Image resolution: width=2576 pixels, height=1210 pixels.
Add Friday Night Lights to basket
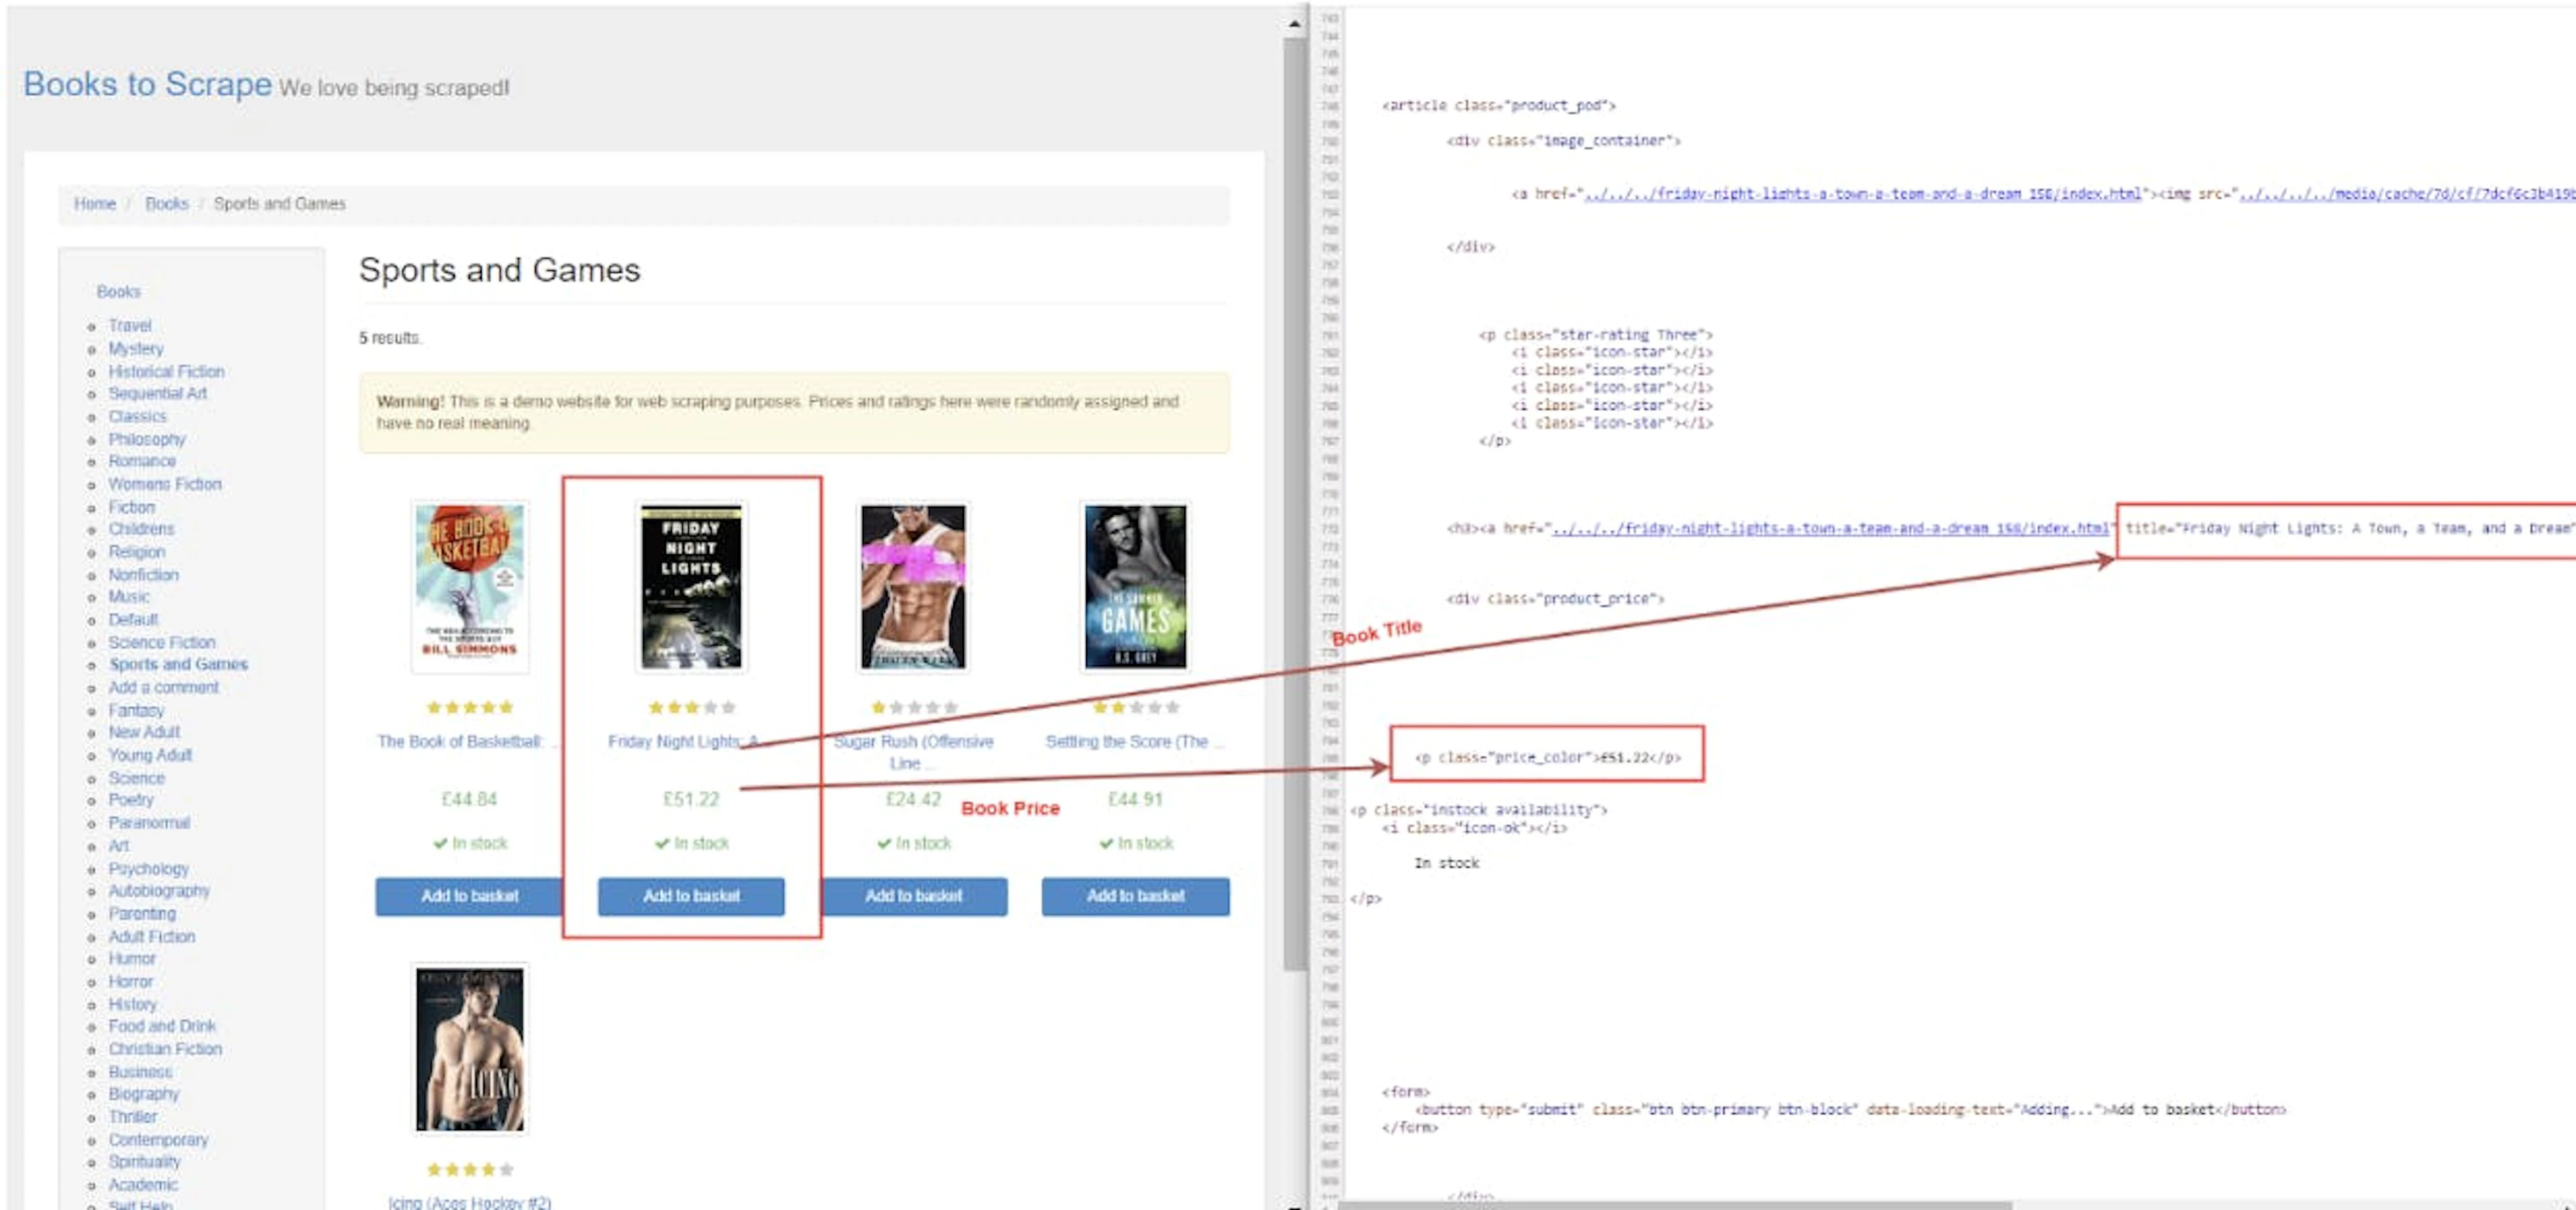coord(691,897)
